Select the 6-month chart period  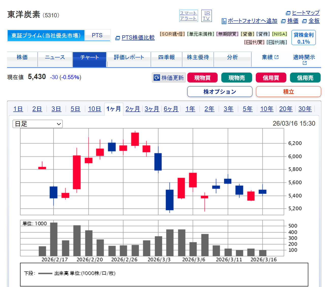pos(171,109)
